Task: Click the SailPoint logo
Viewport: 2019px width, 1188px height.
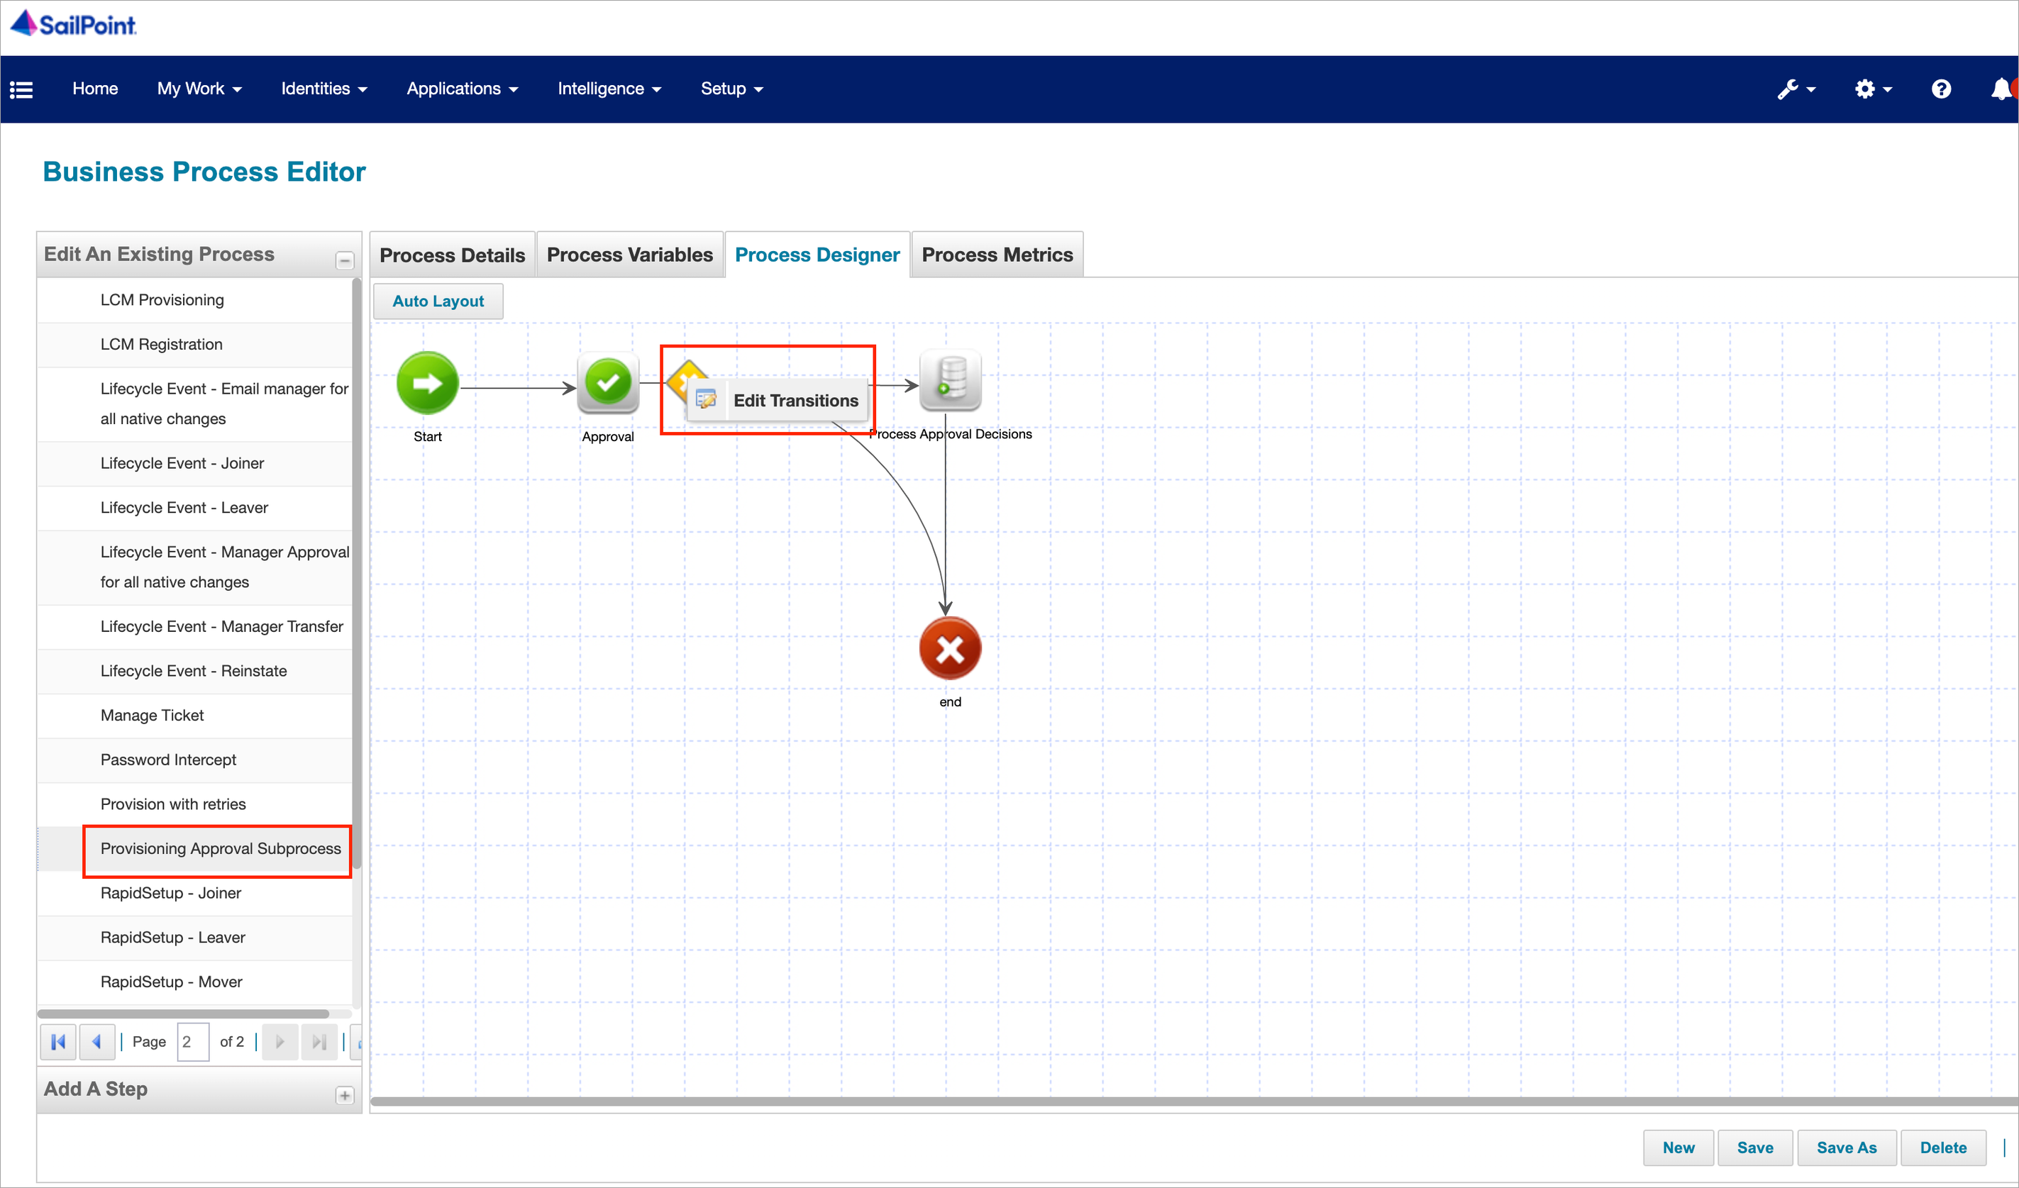Action: tap(73, 23)
